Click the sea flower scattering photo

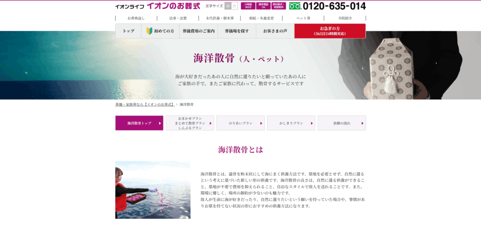coord(153,190)
